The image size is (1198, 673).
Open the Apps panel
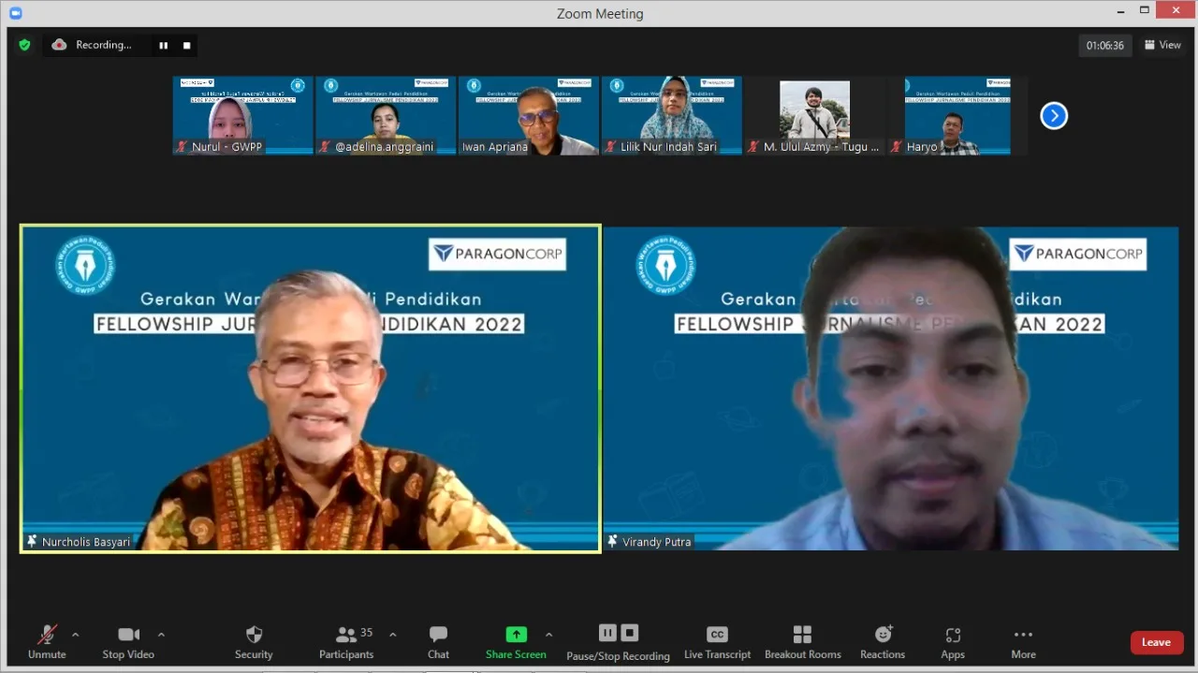(953, 642)
